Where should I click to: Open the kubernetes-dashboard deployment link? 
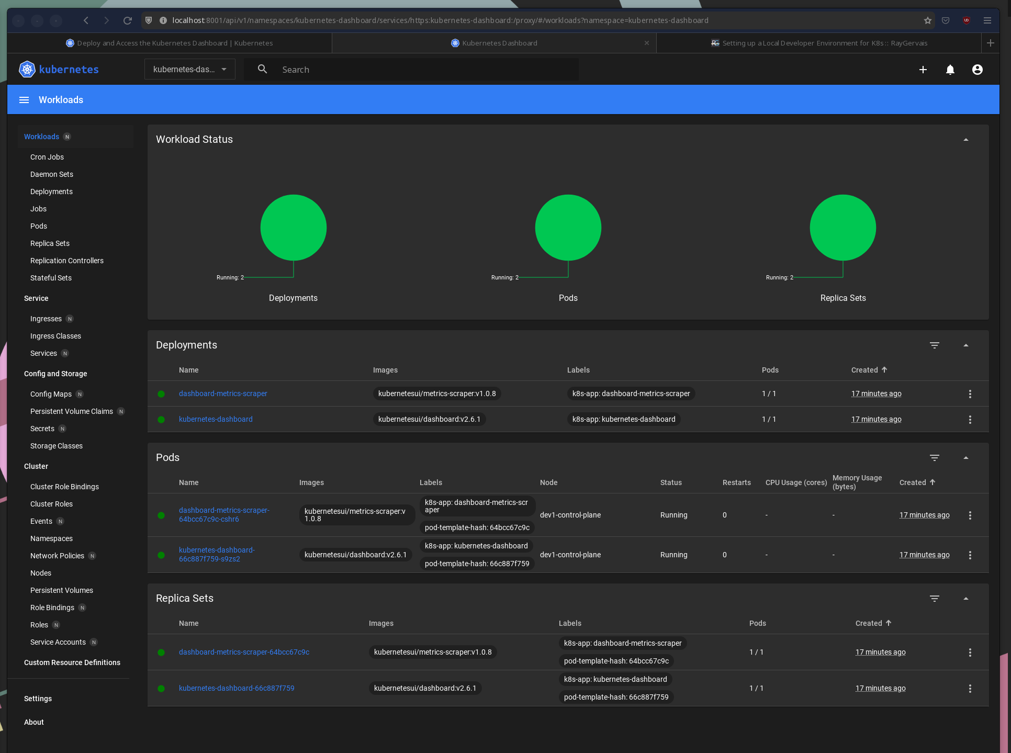(x=216, y=419)
